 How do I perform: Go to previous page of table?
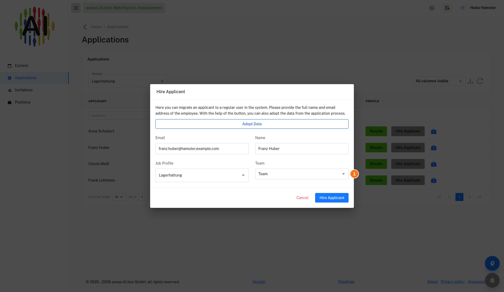tap(449, 197)
